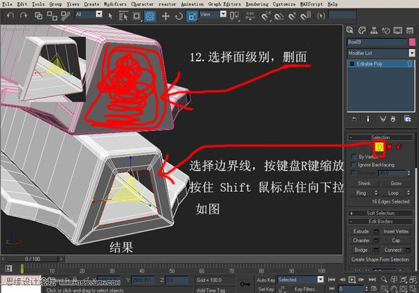
Task: Open the Selected key filter dropdown
Action: (321, 280)
